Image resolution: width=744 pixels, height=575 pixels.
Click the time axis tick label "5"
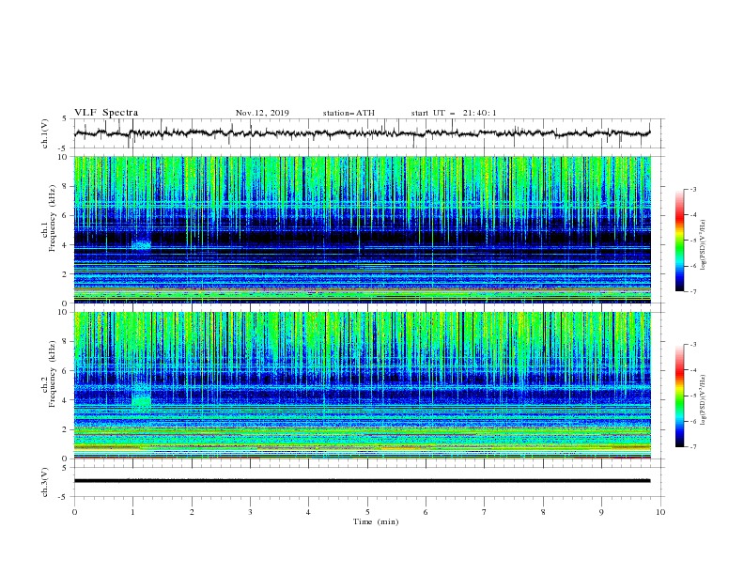[x=367, y=512]
